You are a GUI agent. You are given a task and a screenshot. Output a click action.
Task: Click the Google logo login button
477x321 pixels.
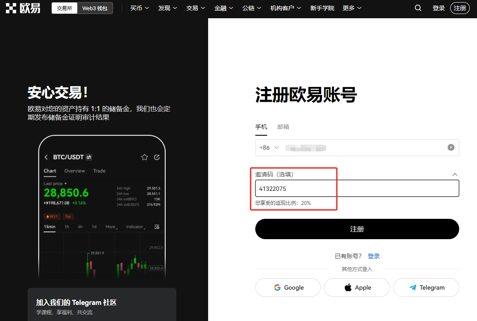(288, 288)
